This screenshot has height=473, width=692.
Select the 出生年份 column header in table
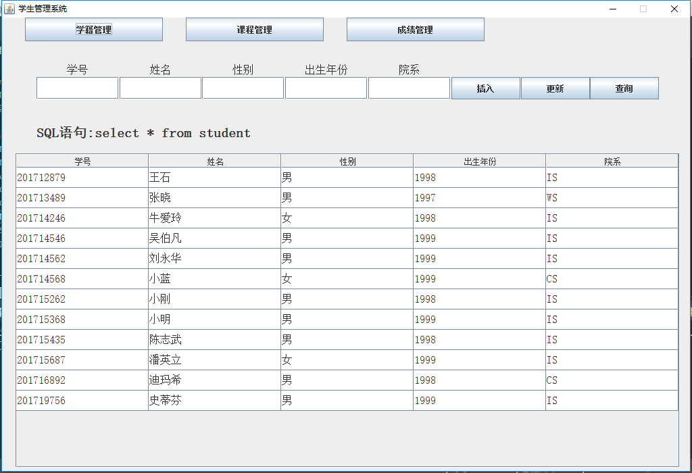click(x=479, y=161)
